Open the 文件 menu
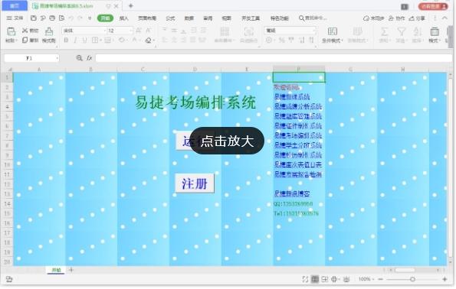This screenshot has width=456, height=289. pos(15,18)
